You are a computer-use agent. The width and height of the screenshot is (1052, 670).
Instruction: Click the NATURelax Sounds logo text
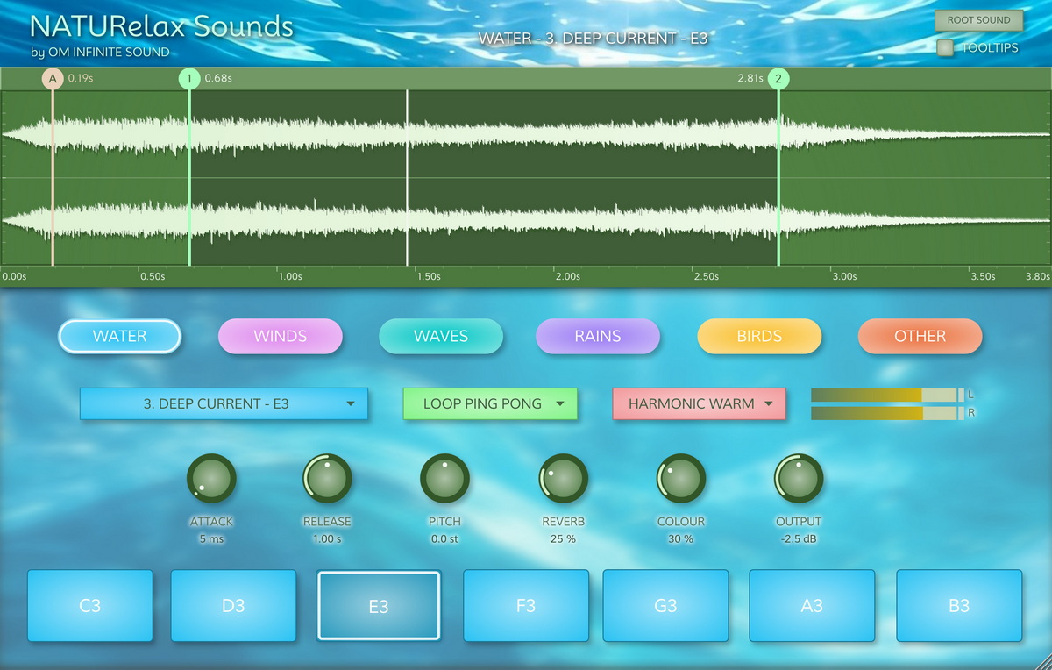click(161, 26)
